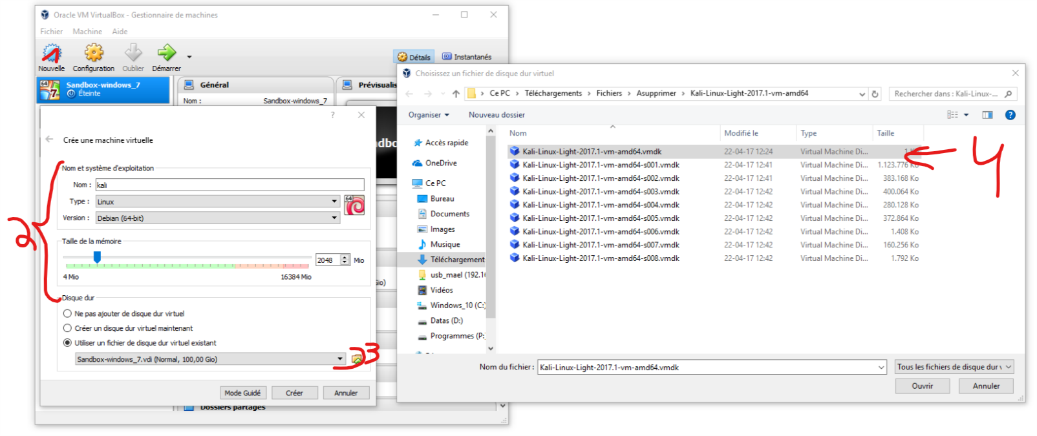Click the browse virtual disk folder icon
This screenshot has width=1037, height=436.
[x=357, y=359]
